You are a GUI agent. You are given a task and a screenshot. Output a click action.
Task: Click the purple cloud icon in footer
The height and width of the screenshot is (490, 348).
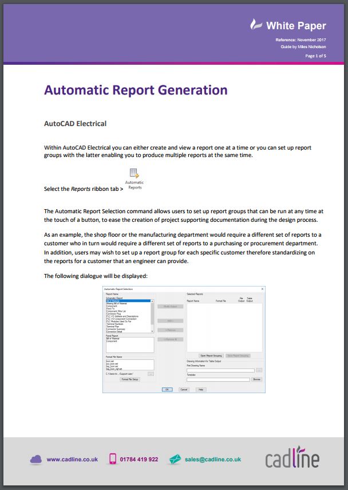pyautogui.click(x=36, y=460)
